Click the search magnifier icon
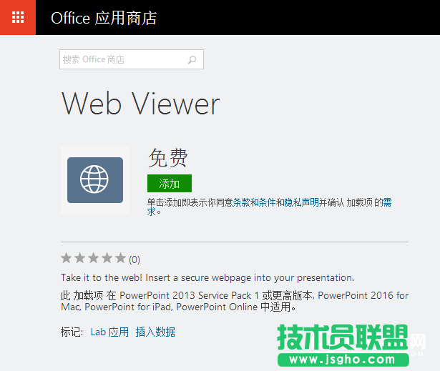Image resolution: width=440 pixels, height=371 pixels. point(192,60)
